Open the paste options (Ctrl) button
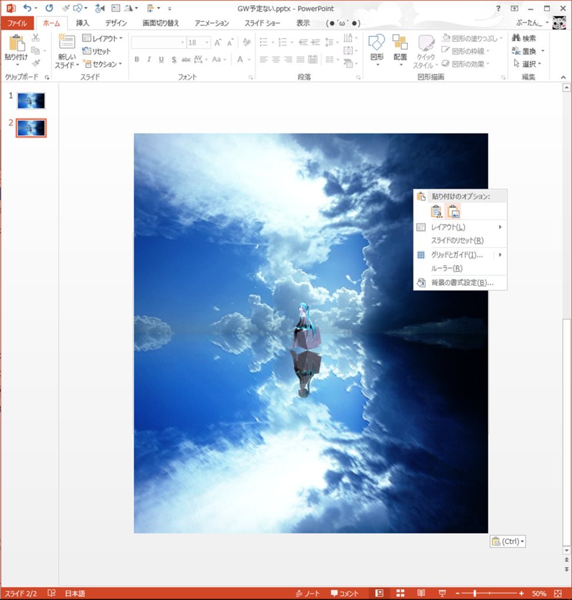572x600 pixels. (x=508, y=541)
